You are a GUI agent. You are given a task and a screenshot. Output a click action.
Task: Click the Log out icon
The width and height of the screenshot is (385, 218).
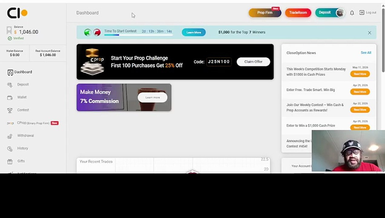click(362, 12)
